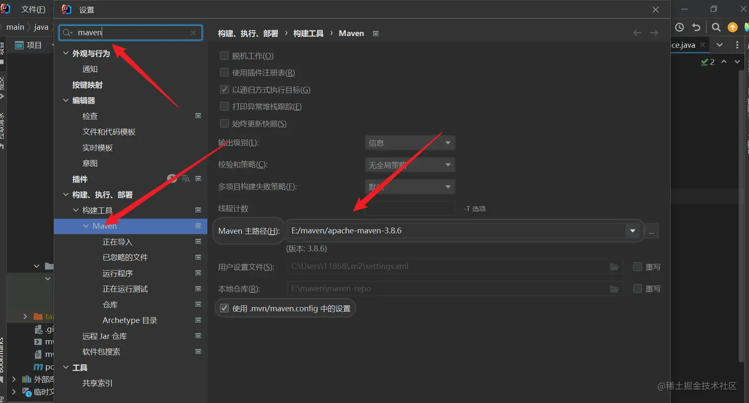Uncheck 使用 .mvn/maven.config 中的设置

point(224,308)
